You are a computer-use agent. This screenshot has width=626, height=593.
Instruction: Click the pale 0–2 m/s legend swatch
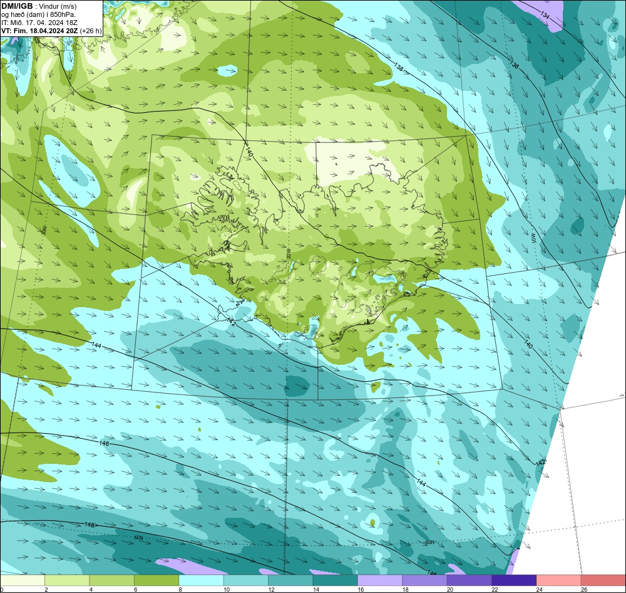click(23, 580)
